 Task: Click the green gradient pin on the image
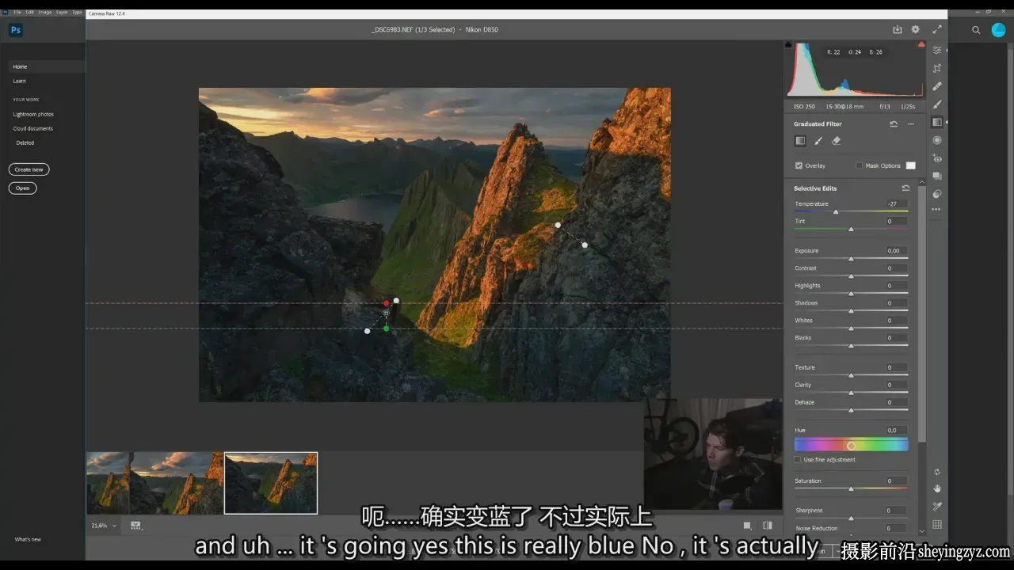(386, 329)
